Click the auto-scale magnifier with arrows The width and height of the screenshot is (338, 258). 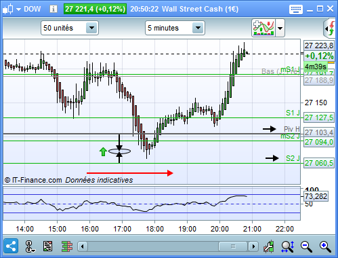(288, 246)
